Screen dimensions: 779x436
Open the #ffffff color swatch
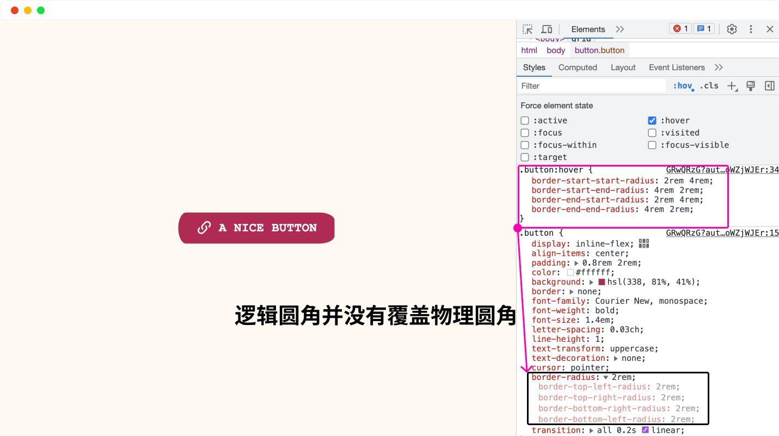(x=571, y=273)
